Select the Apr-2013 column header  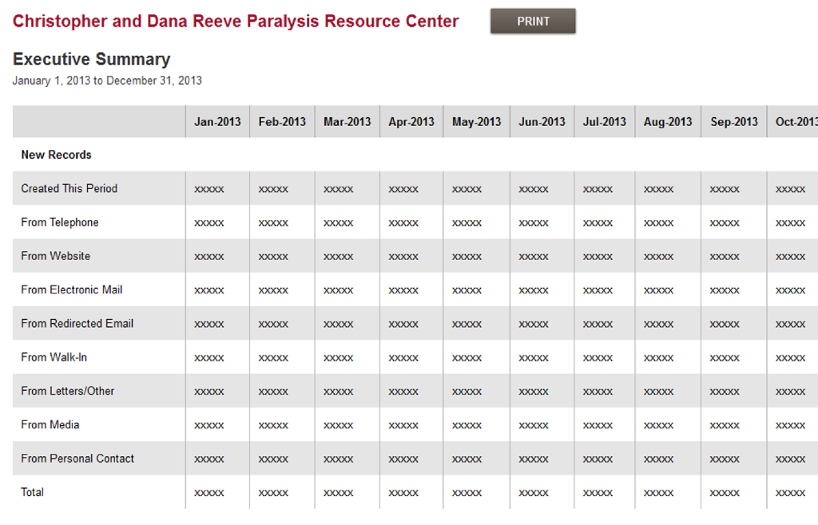(411, 122)
